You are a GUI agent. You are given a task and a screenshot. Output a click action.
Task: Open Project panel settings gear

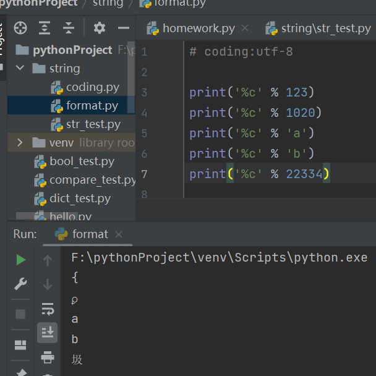click(100, 28)
